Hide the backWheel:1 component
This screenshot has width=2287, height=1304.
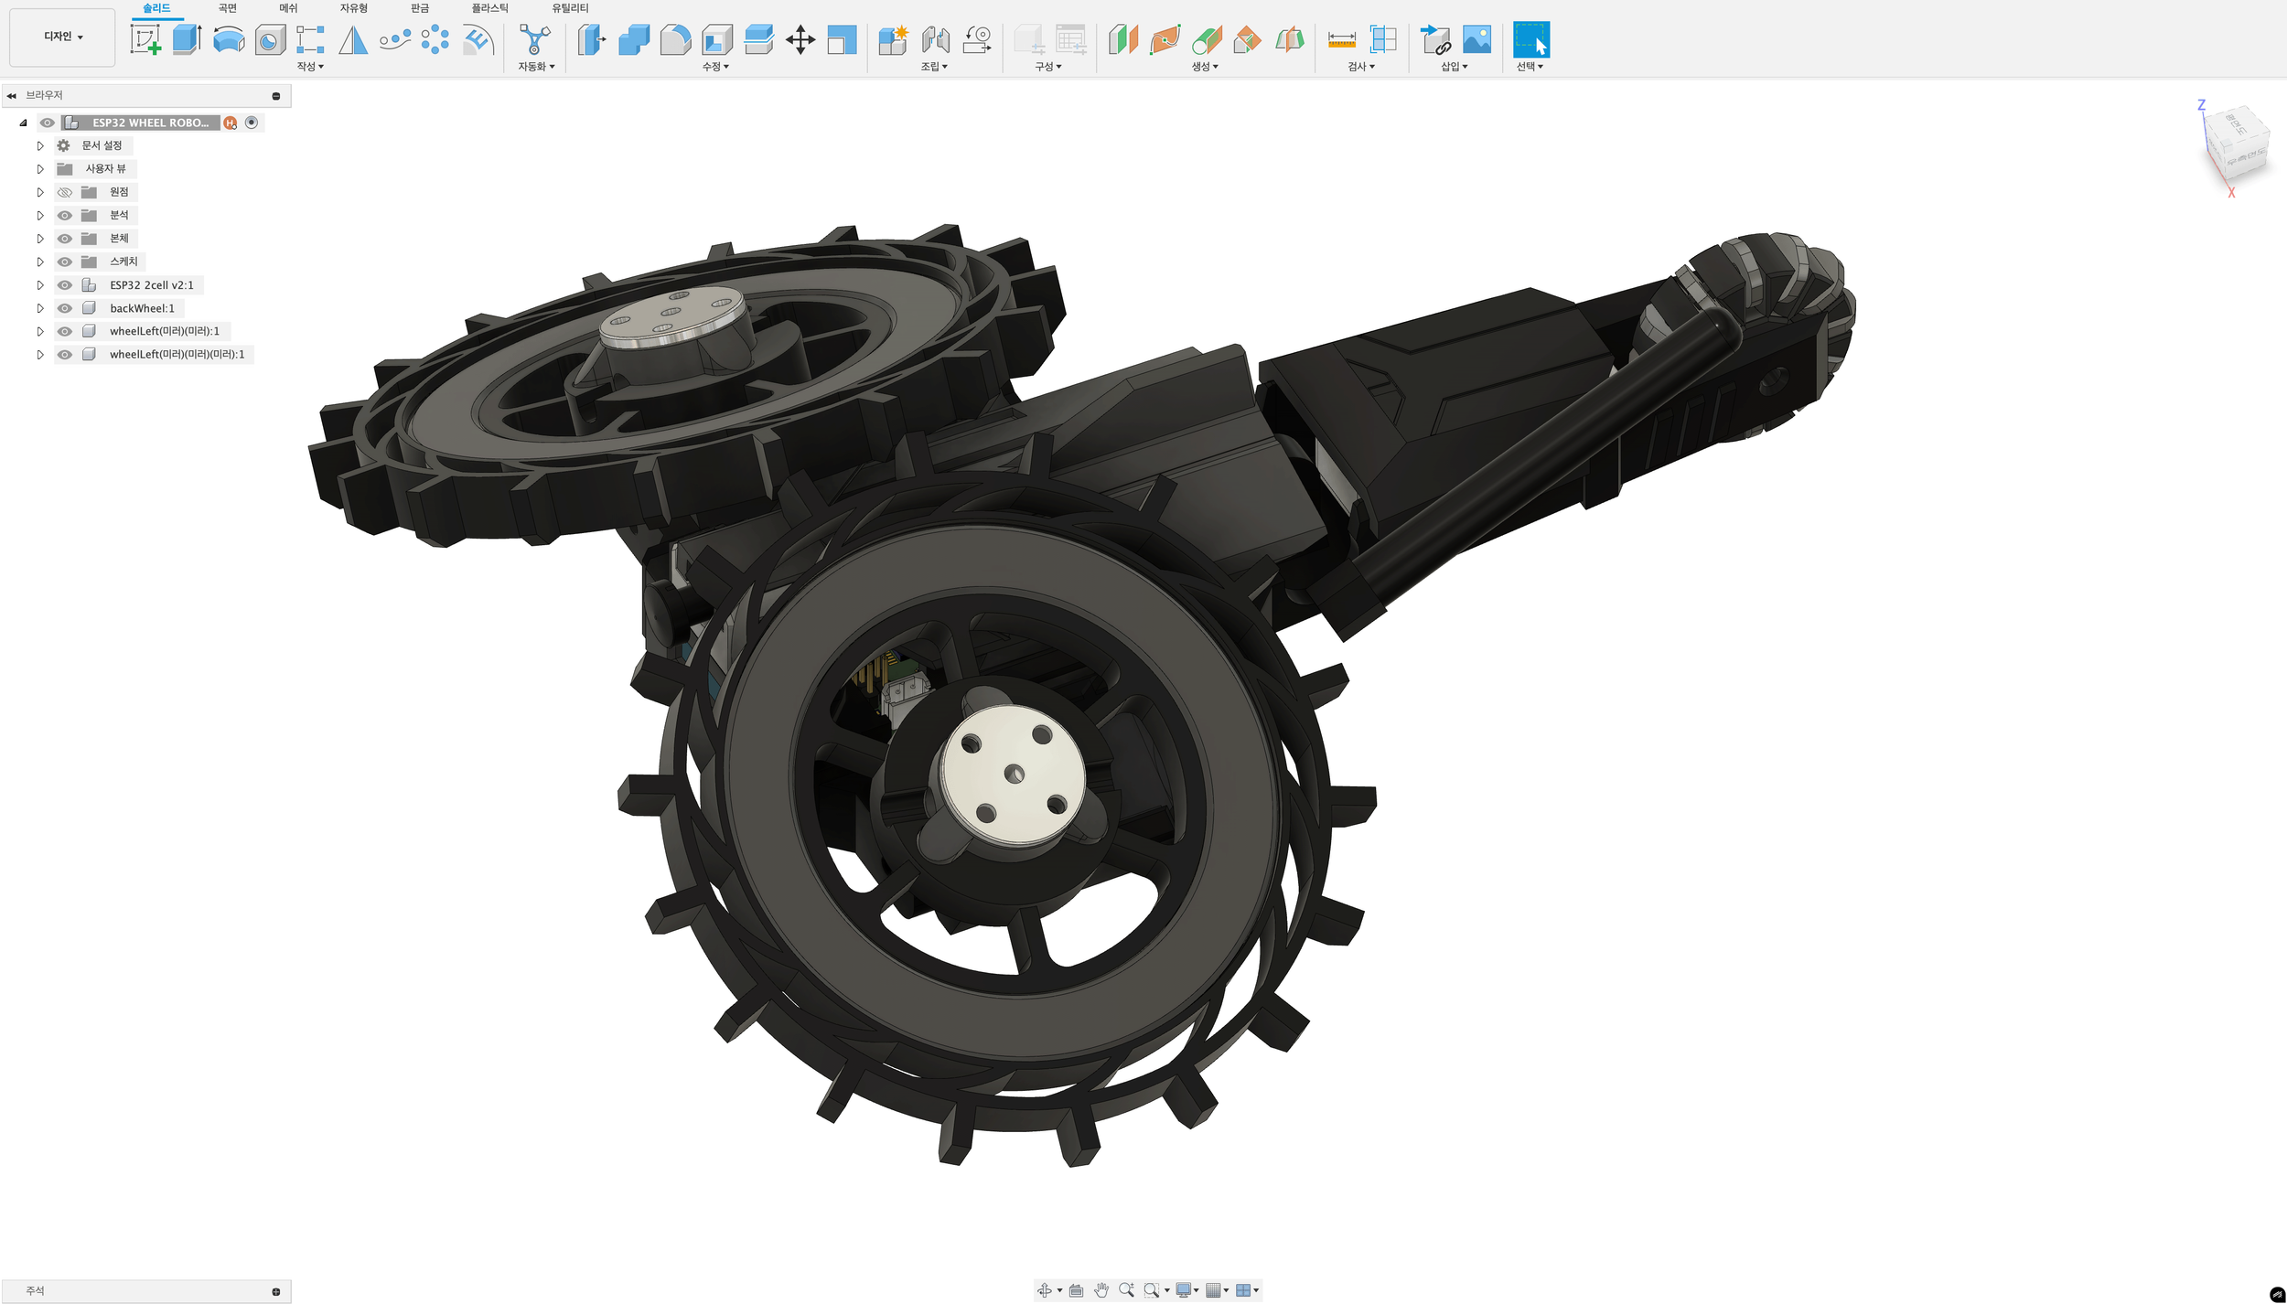[65, 308]
